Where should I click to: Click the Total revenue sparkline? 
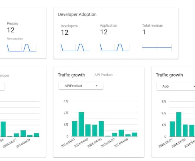click(x=157, y=47)
